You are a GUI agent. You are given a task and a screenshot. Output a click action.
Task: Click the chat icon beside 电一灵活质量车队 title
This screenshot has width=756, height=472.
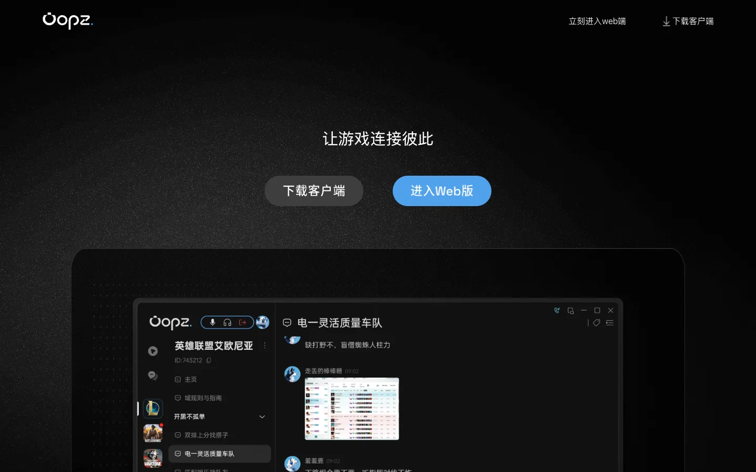tap(287, 323)
